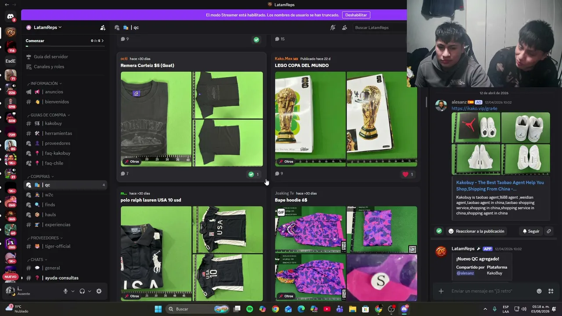Image resolution: width=562 pixels, height=316 pixels.
Task: Collapse the GUIAS DE COMPRA category
Action: coord(50,115)
